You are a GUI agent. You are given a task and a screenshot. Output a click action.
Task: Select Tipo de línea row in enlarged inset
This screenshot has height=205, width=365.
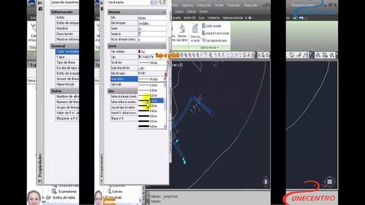67,63
